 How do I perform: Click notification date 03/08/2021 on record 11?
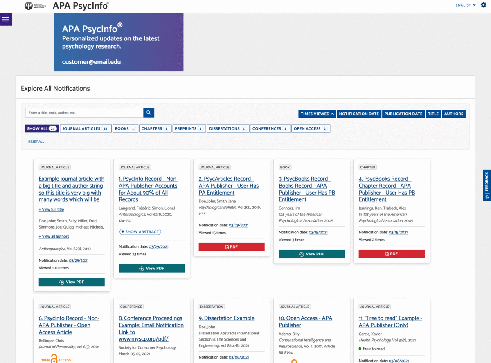pos(399,361)
